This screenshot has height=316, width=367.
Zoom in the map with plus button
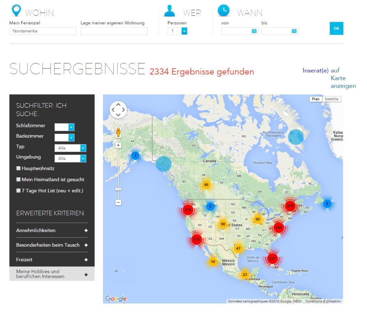click(118, 145)
